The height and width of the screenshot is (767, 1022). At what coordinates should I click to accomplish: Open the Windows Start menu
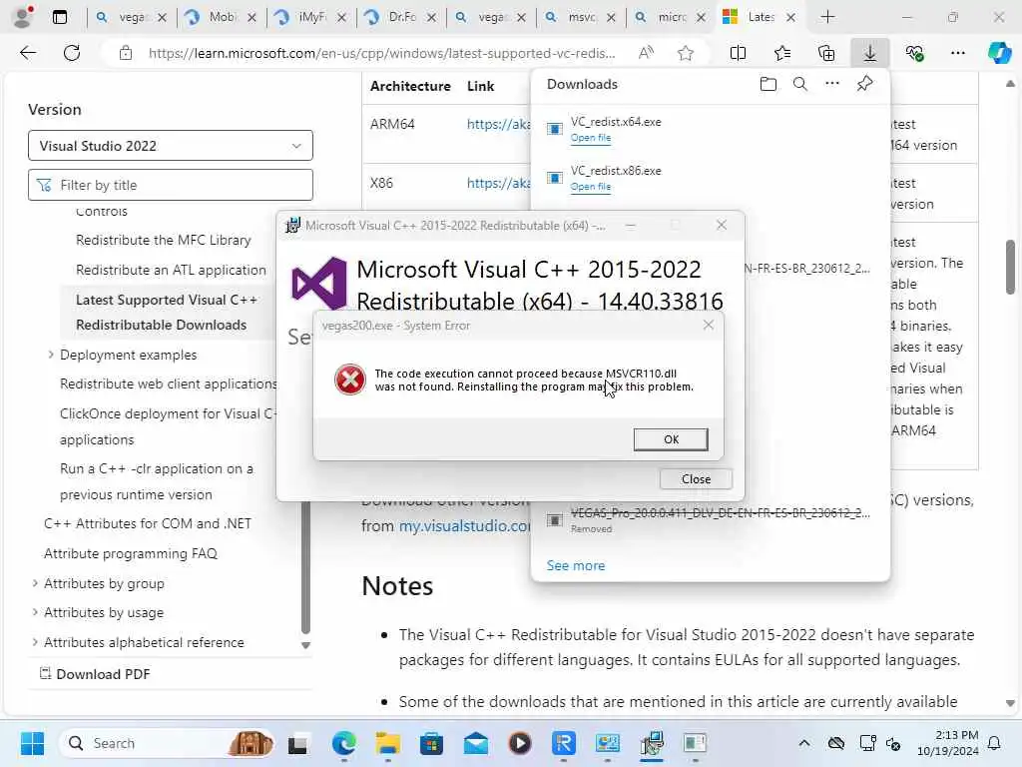click(x=32, y=743)
